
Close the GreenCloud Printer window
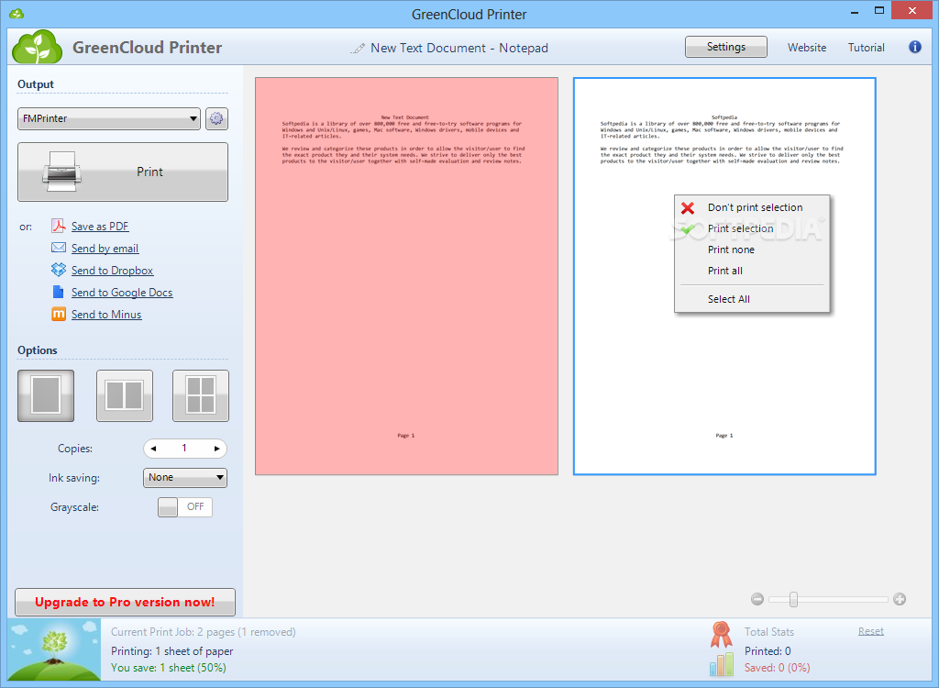click(x=912, y=11)
